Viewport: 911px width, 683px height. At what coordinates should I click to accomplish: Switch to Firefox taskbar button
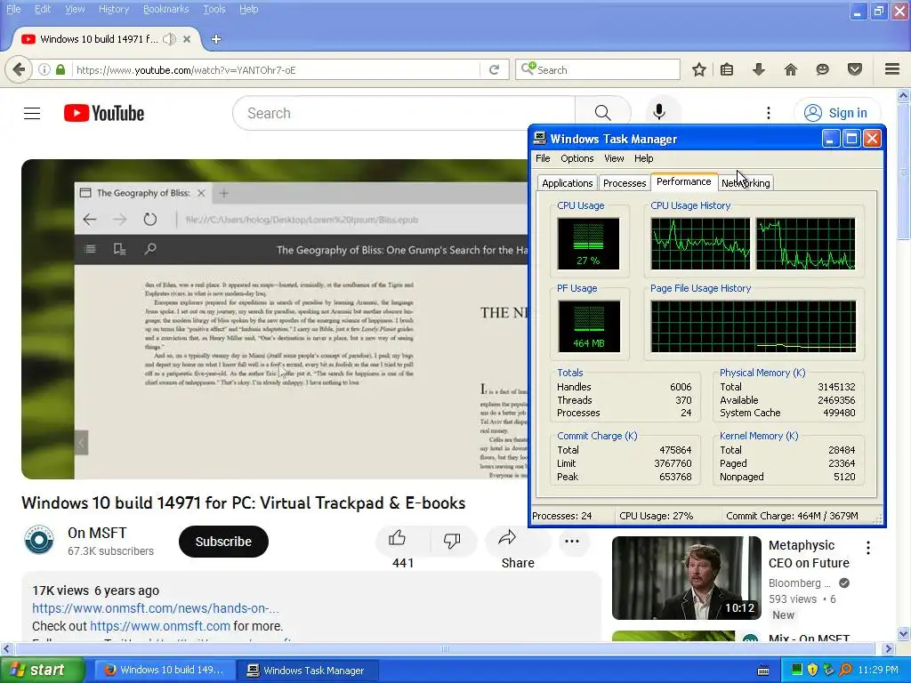tap(165, 671)
